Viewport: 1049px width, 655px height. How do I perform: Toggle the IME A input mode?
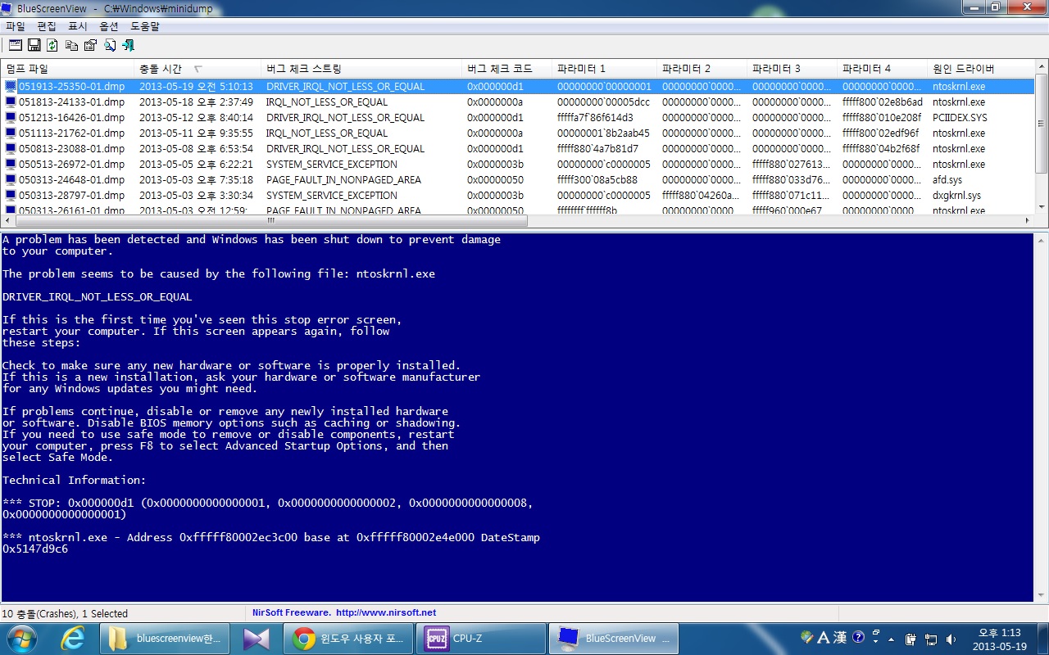[824, 637]
